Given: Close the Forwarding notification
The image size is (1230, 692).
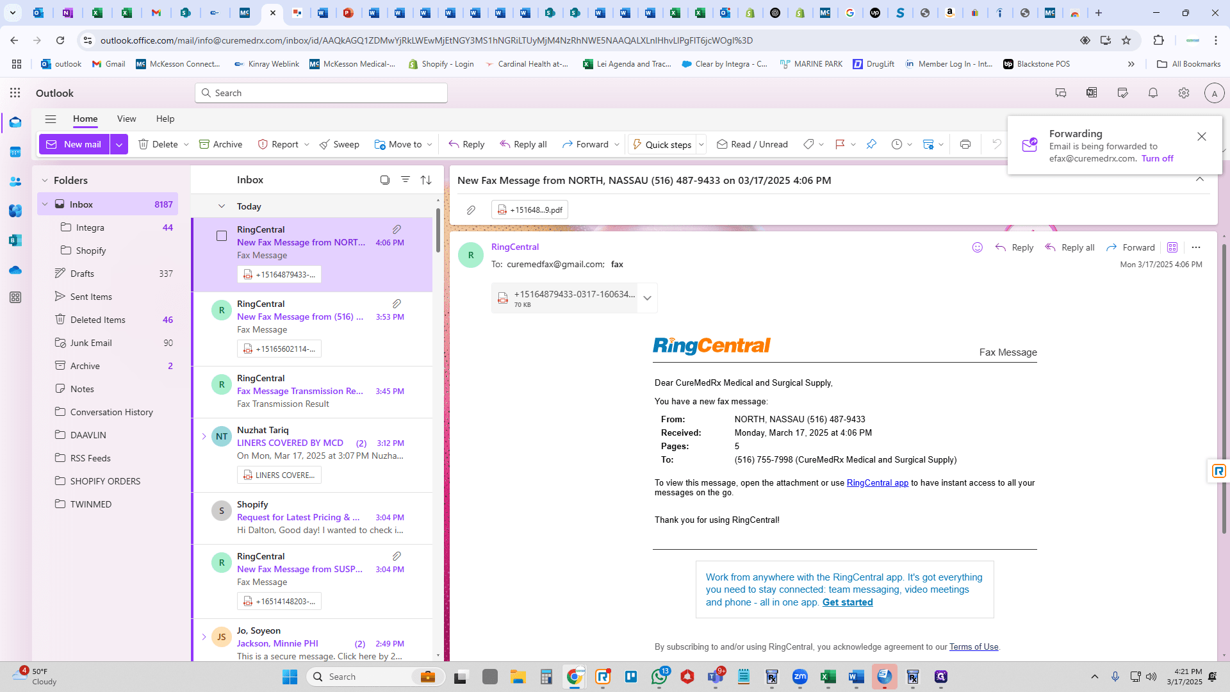Looking at the screenshot, I should click(1202, 136).
